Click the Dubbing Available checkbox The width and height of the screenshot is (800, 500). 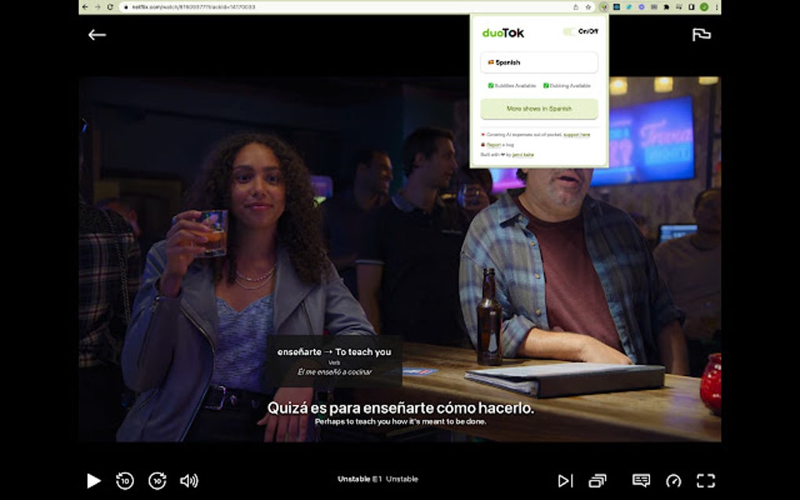(x=546, y=85)
